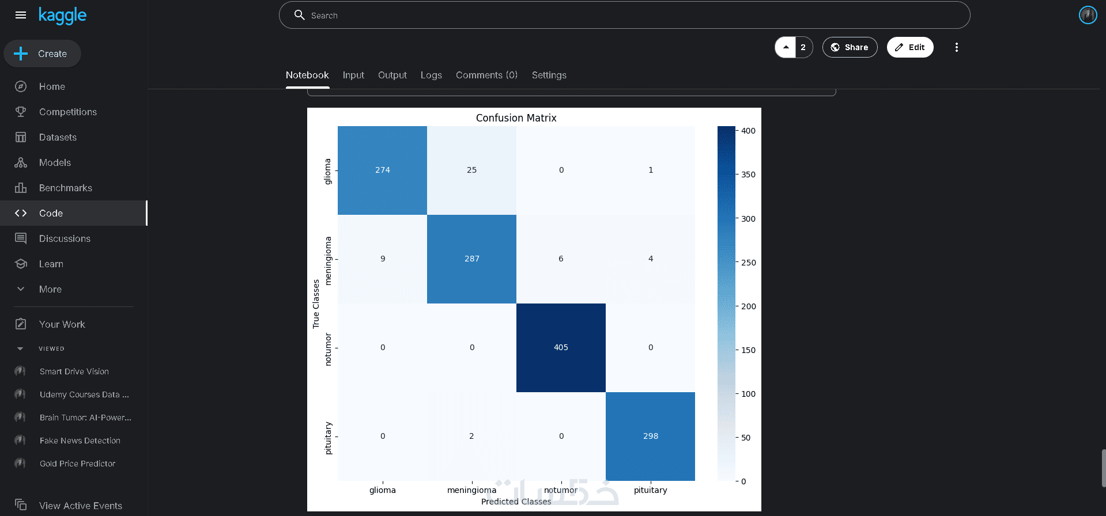Expand the More section in sidebar

click(x=21, y=289)
